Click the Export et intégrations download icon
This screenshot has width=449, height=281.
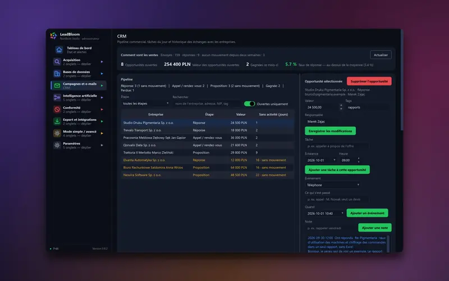(57, 121)
